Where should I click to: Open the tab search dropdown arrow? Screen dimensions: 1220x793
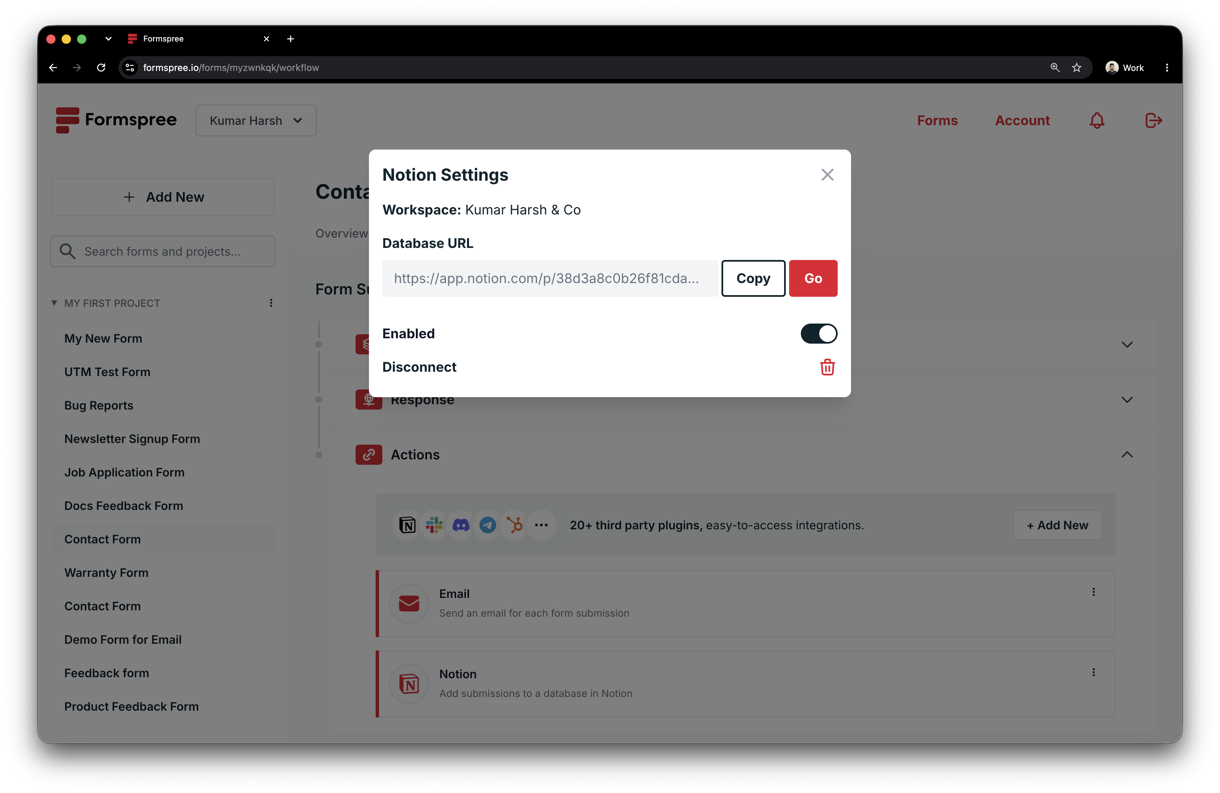(x=108, y=39)
